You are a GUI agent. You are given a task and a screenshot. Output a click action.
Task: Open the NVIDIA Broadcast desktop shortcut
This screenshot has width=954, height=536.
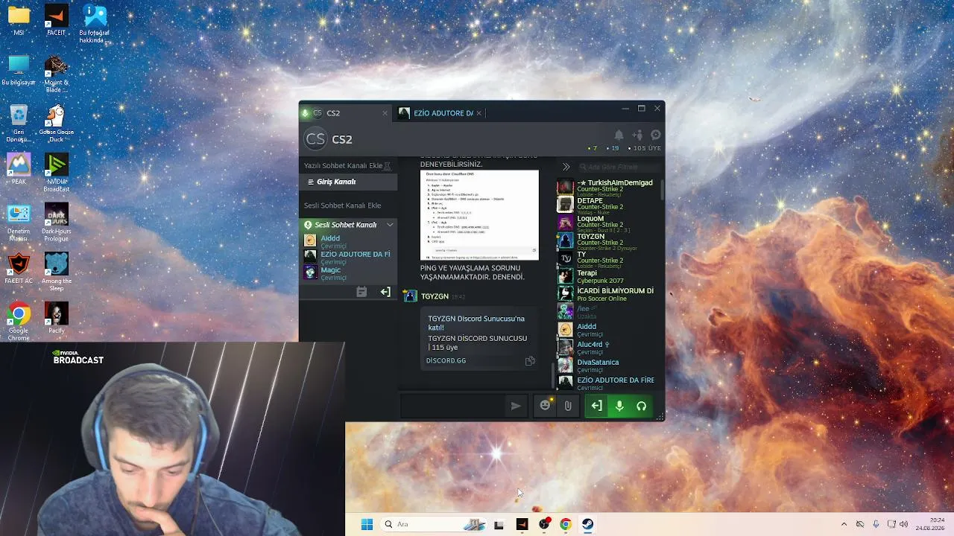(x=57, y=173)
